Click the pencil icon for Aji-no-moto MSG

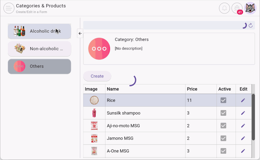pos(243,126)
